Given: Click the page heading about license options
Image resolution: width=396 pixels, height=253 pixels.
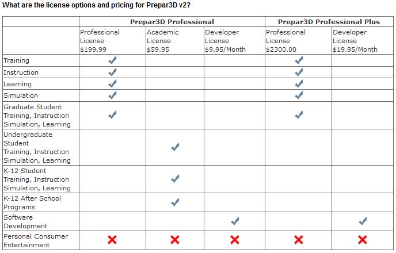Looking at the screenshot, I should tap(96, 5).
